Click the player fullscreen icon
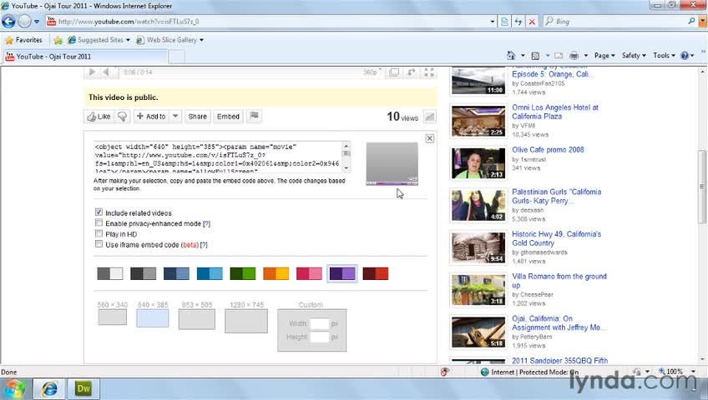The height and width of the screenshot is (400, 708). (427, 73)
